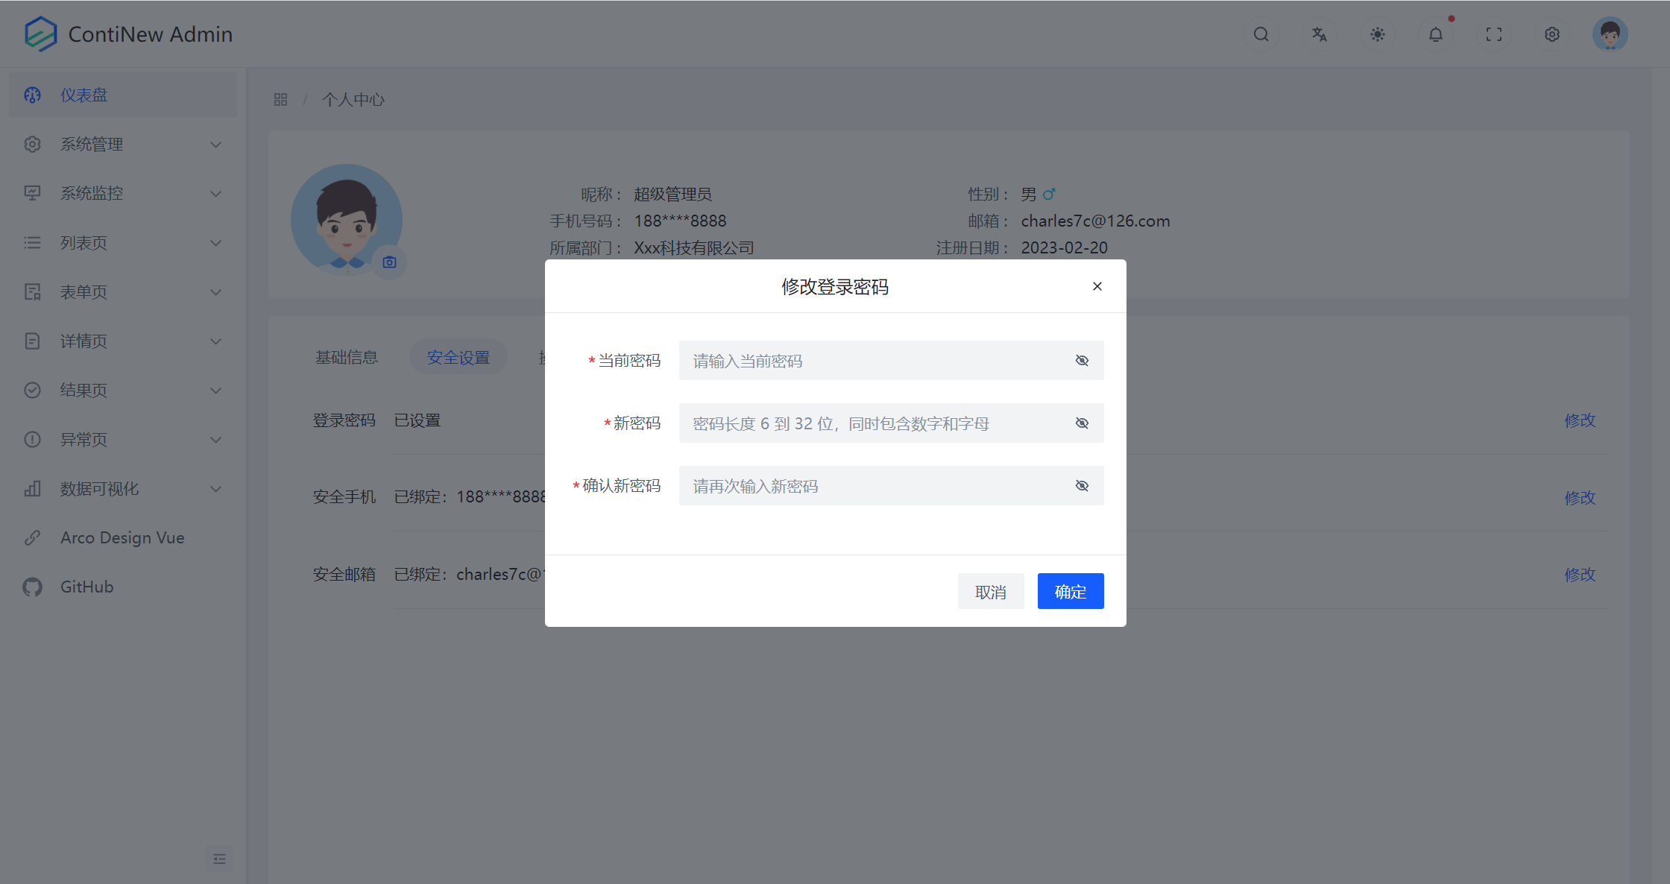
Task: Click the 详情页 document icon
Action: point(32,341)
